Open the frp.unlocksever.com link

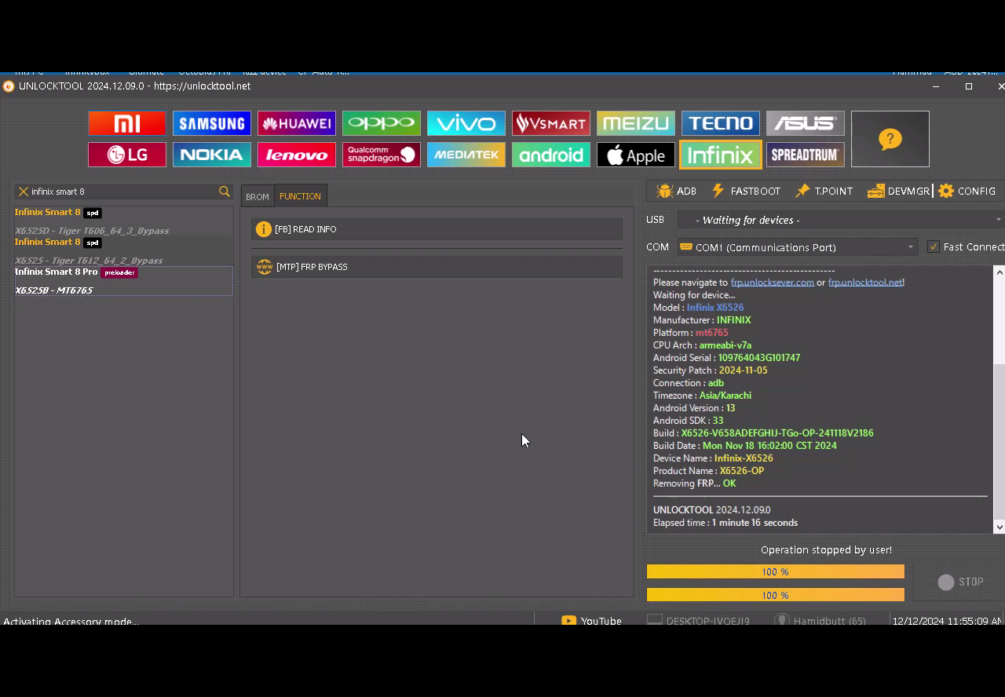pyautogui.click(x=773, y=282)
